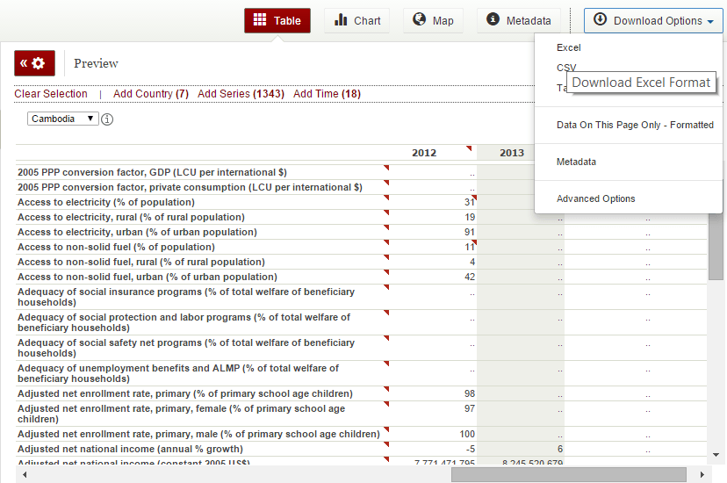The image size is (727, 483).
Task: Select Excel from download menu
Action: pos(569,47)
